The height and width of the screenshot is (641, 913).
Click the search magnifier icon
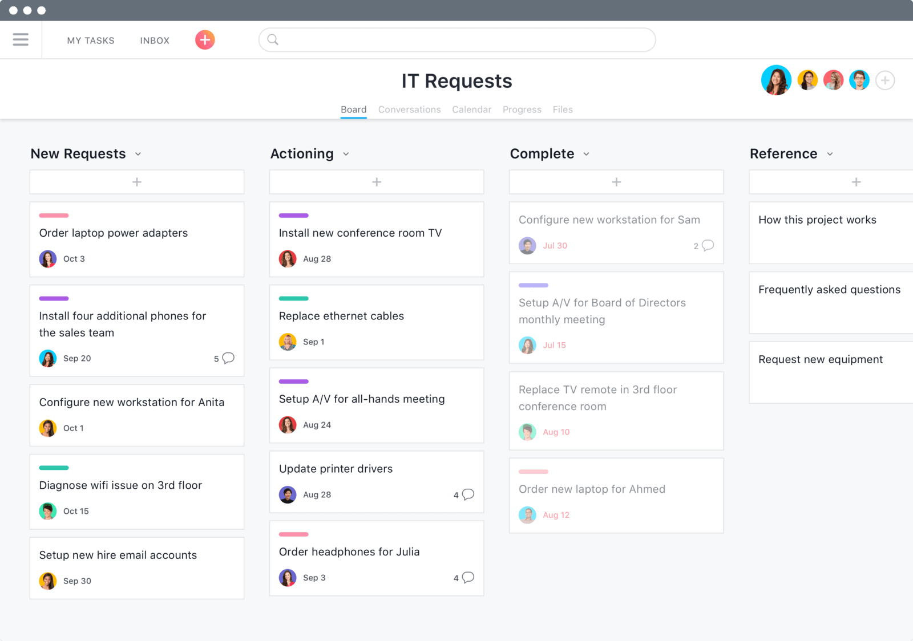[273, 39]
